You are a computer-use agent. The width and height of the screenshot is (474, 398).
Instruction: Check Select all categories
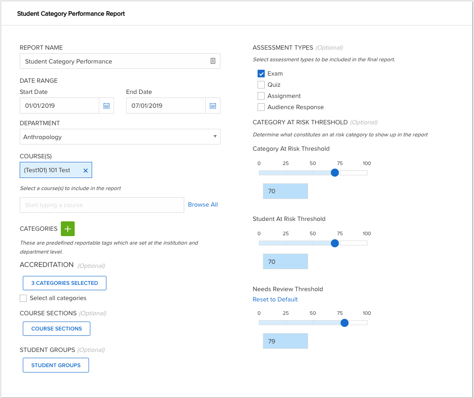click(23, 298)
